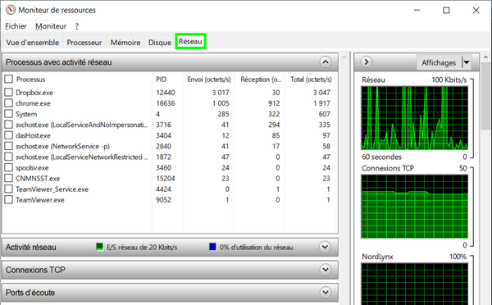Click PID 15204 for CNMNSST.exe
492x305 pixels.
coord(165,179)
